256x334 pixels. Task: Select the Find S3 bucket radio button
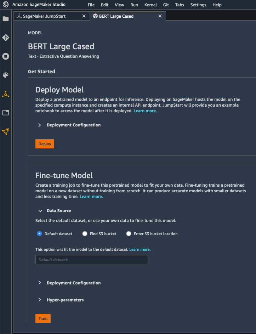[85, 234]
